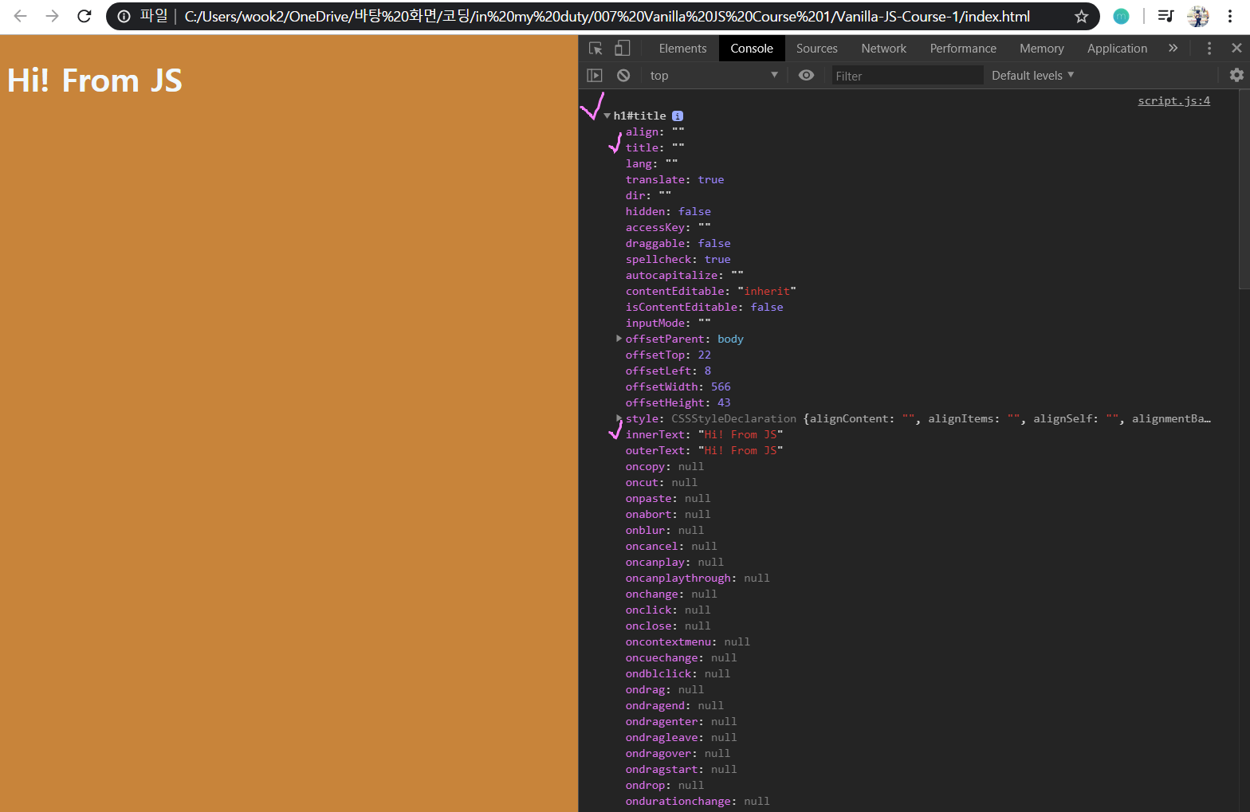This screenshot has width=1250, height=812.
Task: Click the info badge next to h1#title
Action: pyautogui.click(x=678, y=116)
